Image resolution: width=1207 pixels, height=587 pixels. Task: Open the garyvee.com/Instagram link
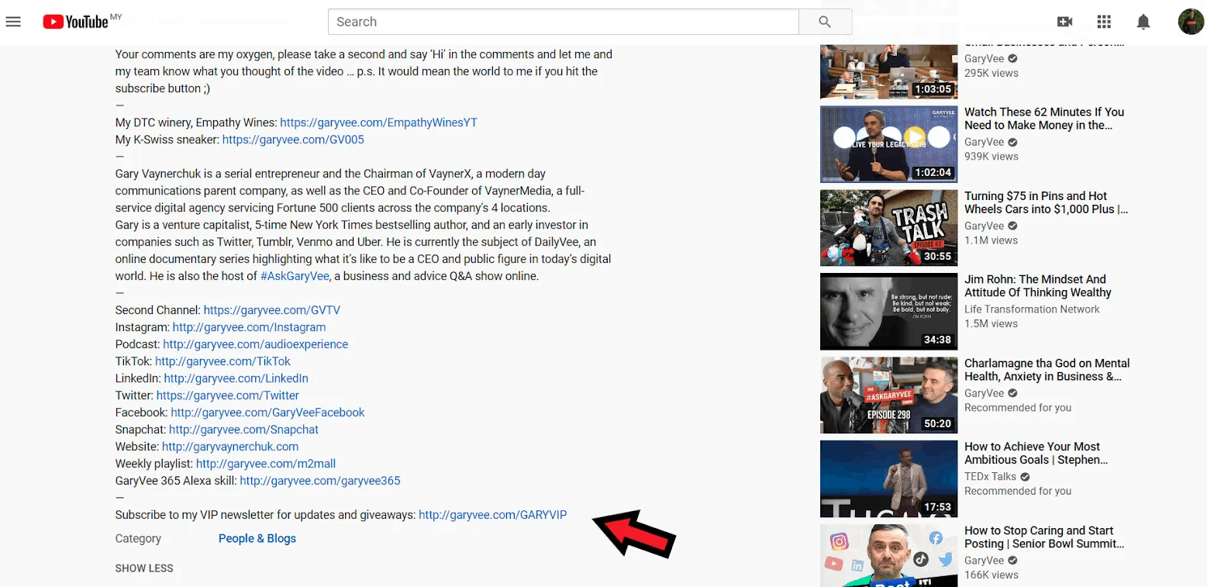click(249, 327)
